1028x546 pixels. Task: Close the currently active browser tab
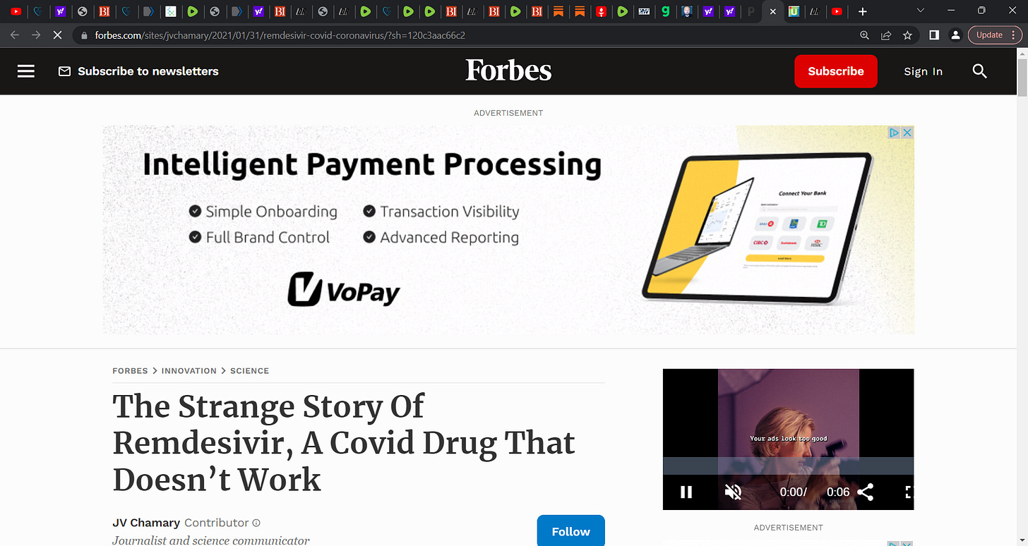tap(772, 11)
